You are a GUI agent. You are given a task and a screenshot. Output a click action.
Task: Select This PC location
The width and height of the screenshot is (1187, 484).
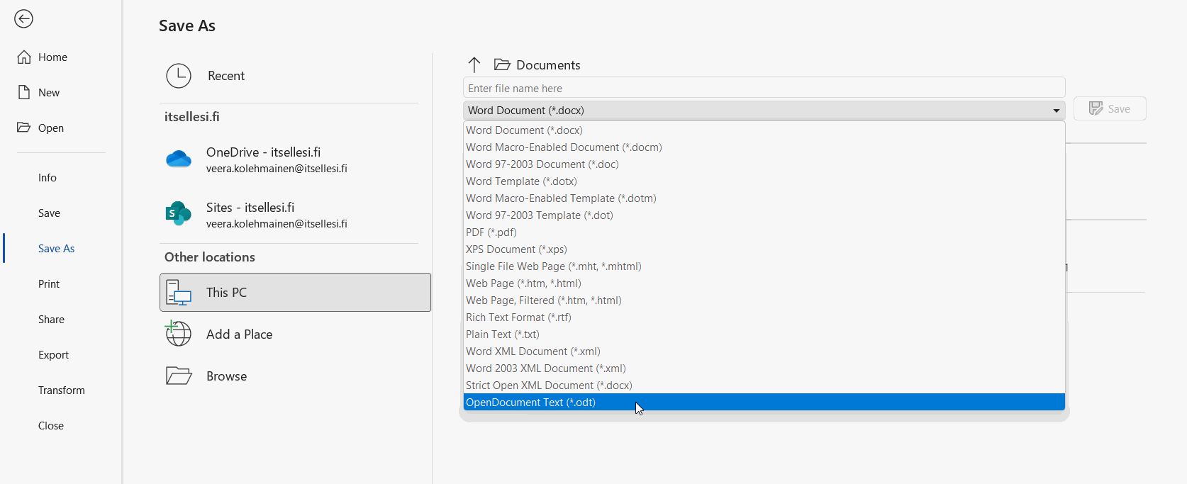click(295, 292)
